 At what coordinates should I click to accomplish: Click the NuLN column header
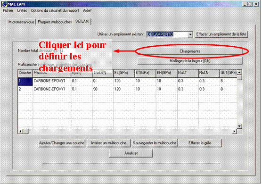(x=209, y=73)
